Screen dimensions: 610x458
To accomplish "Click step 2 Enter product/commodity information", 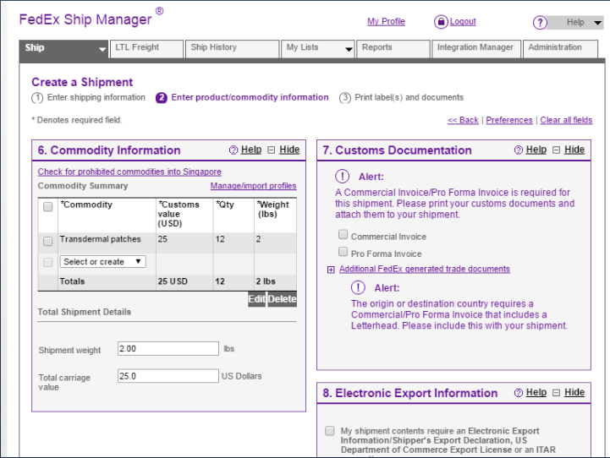I will tap(242, 97).
